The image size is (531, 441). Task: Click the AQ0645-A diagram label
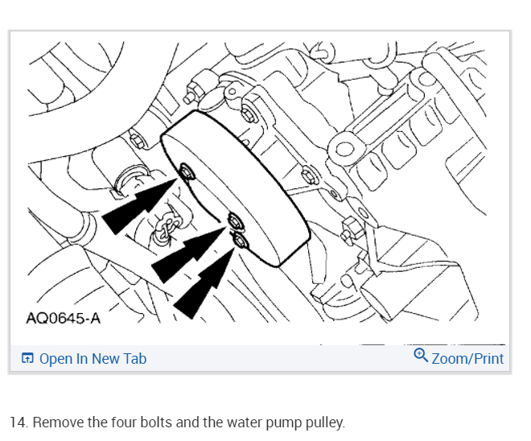64,319
